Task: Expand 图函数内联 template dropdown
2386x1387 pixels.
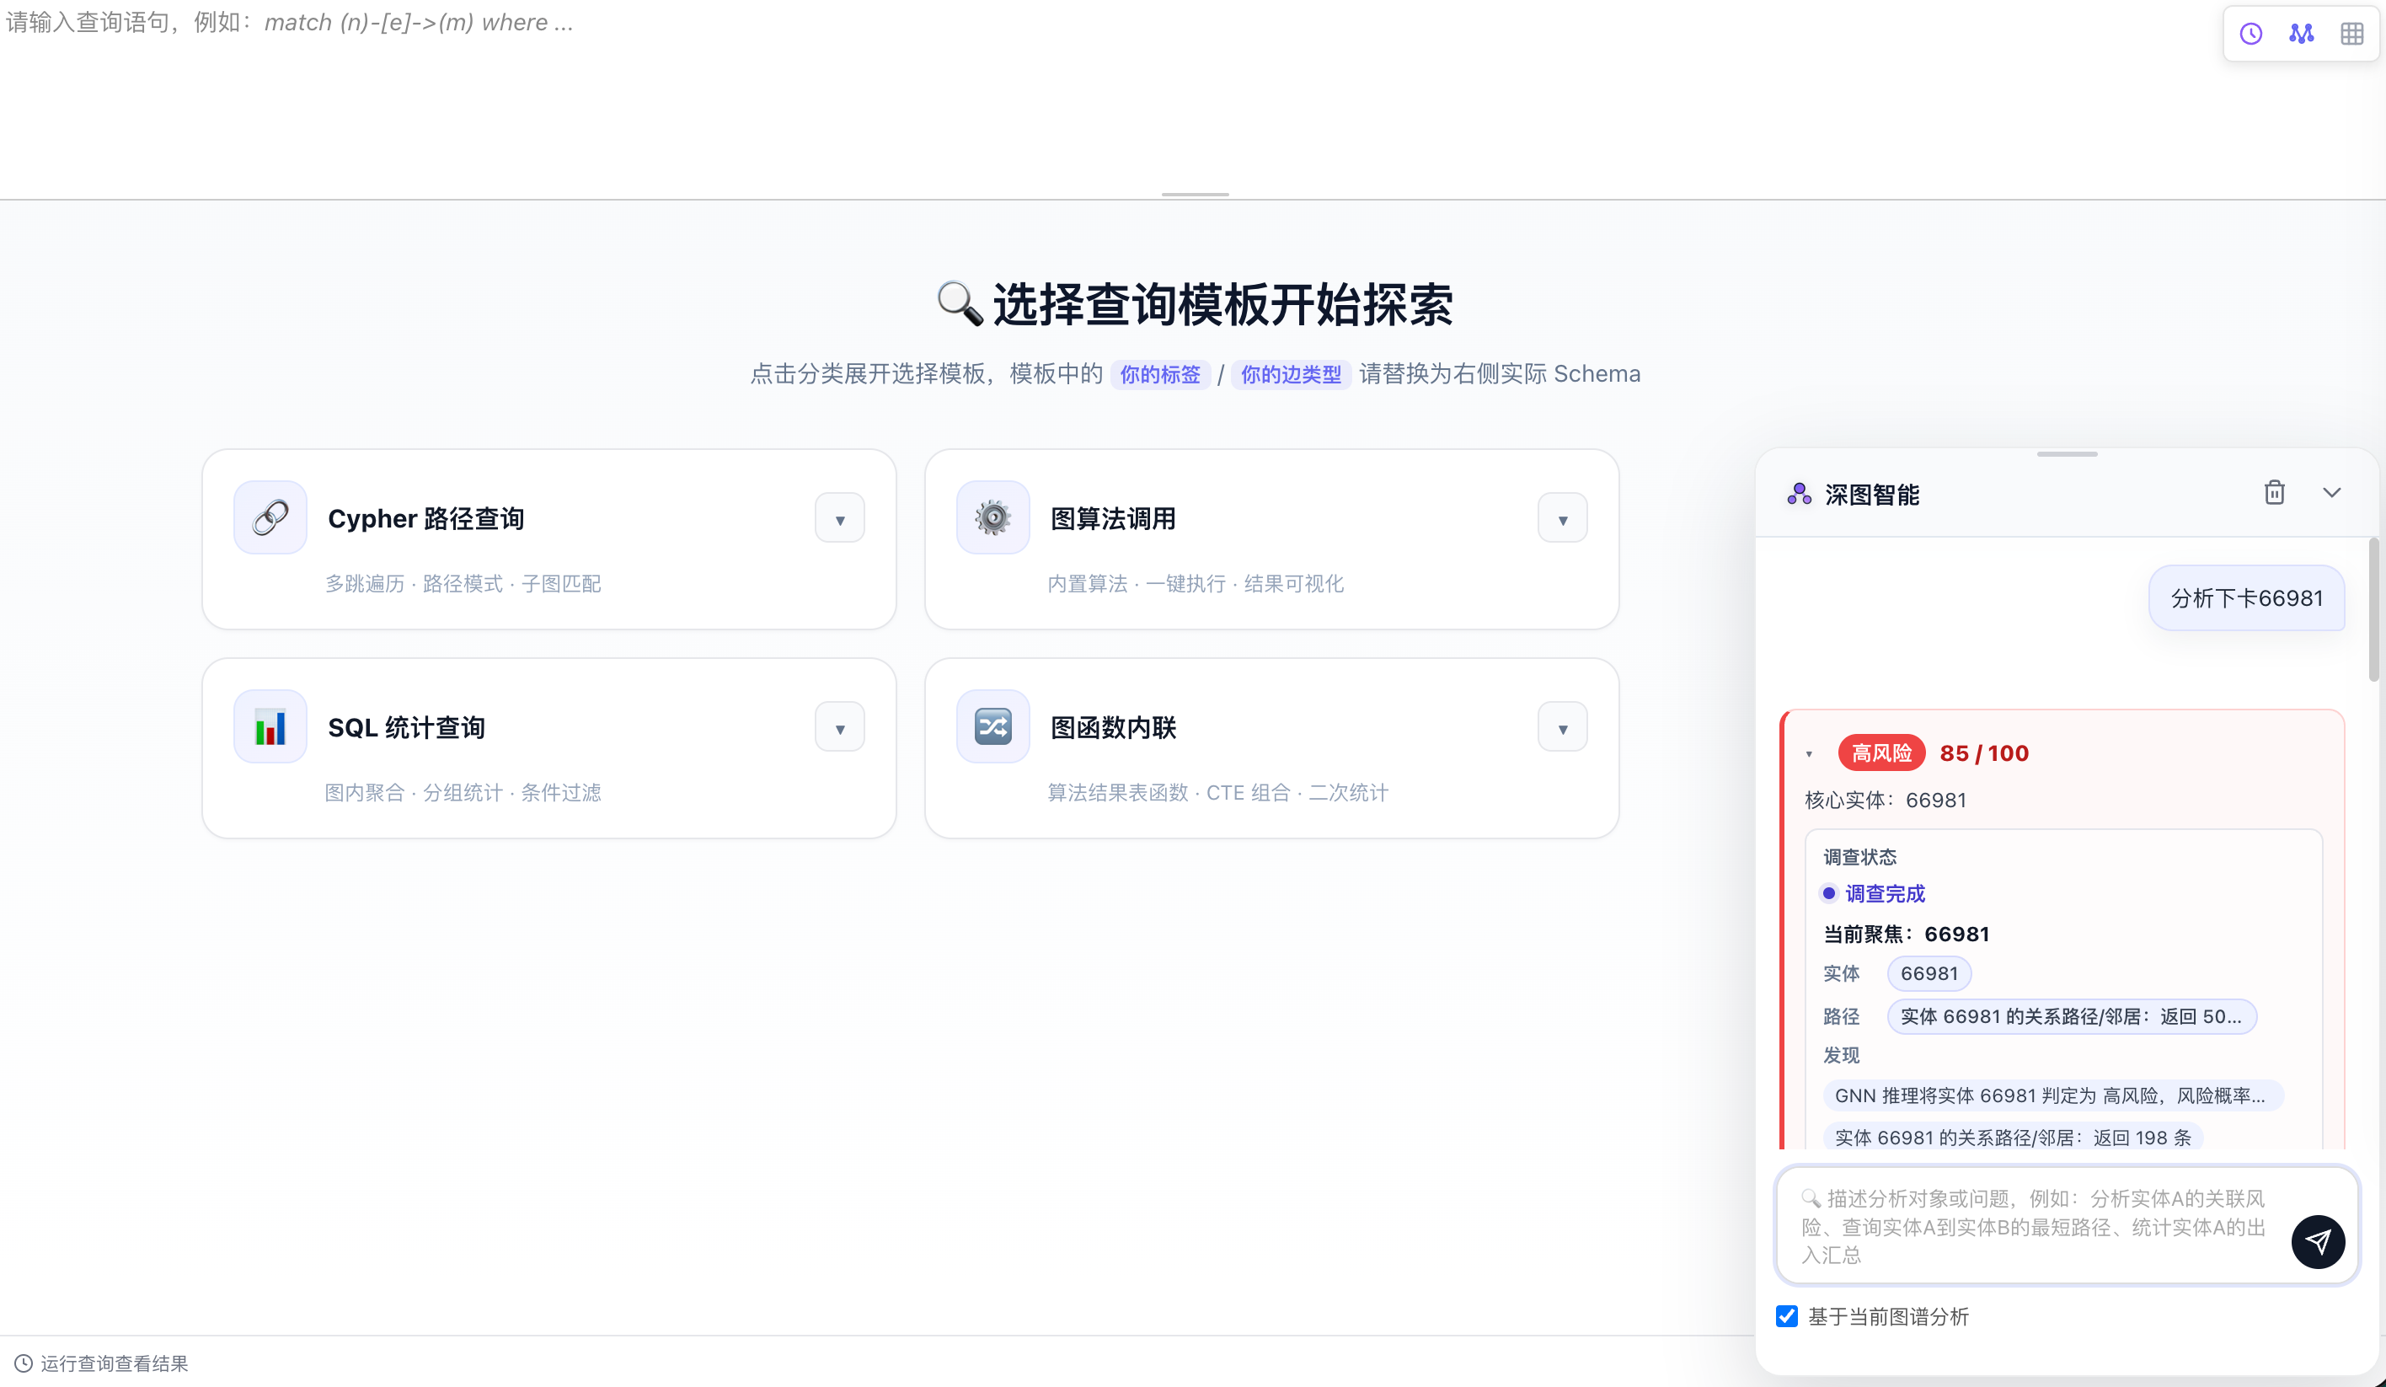Action: coord(1562,727)
